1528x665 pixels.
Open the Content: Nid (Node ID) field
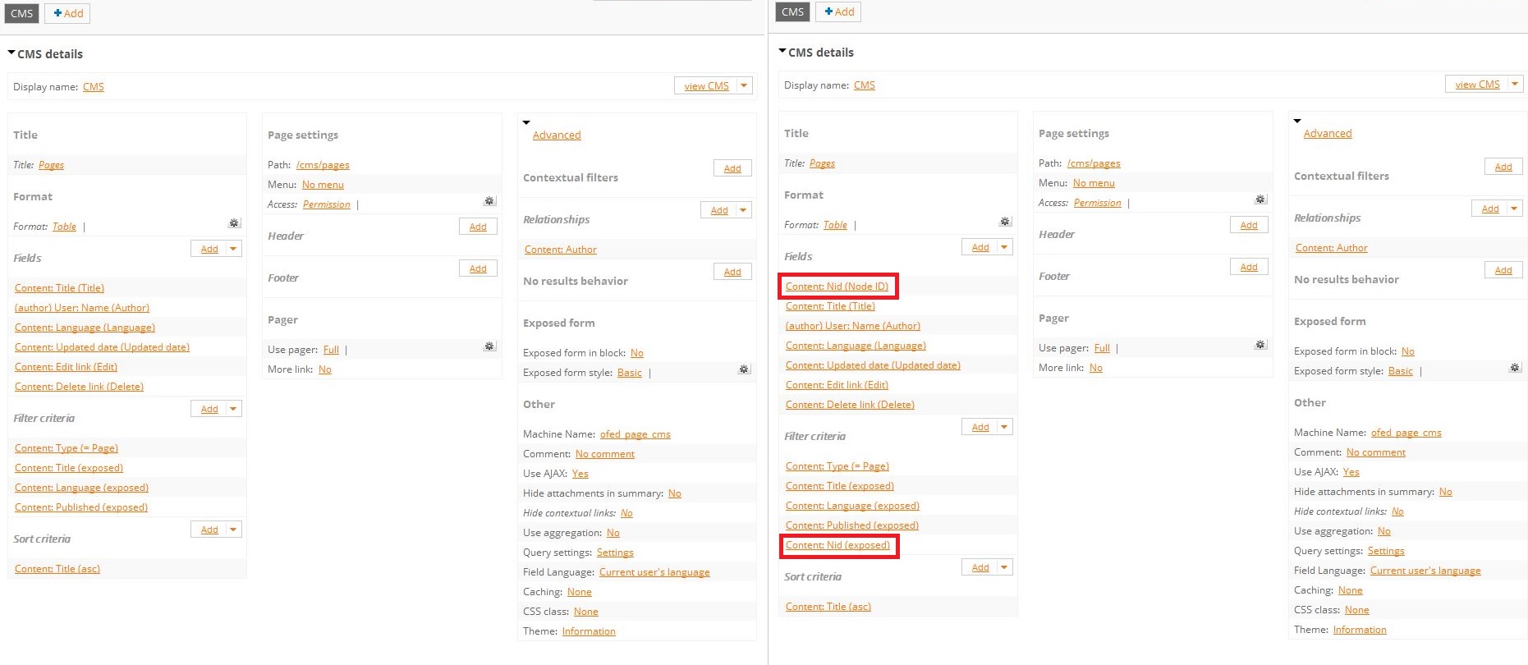(x=837, y=287)
